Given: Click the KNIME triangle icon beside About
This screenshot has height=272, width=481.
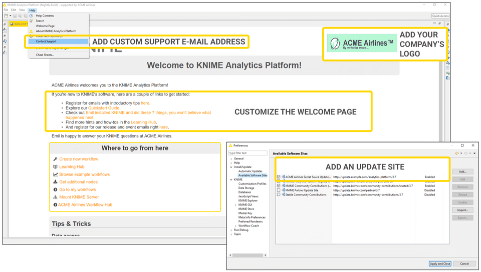Looking at the screenshot, I should point(31,31).
